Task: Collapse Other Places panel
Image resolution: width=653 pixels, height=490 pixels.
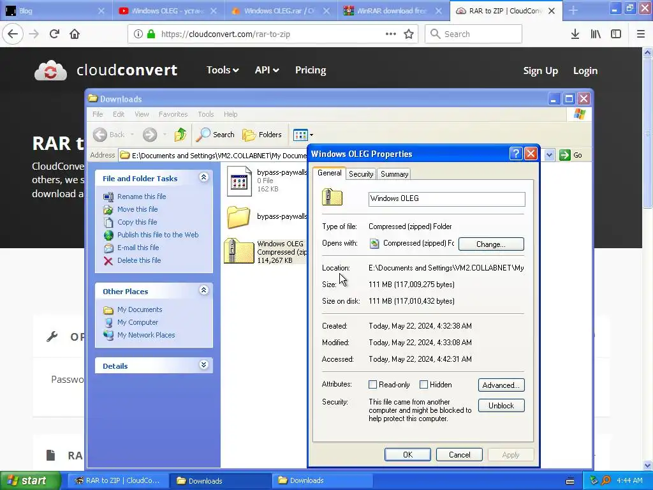Action: click(x=203, y=290)
